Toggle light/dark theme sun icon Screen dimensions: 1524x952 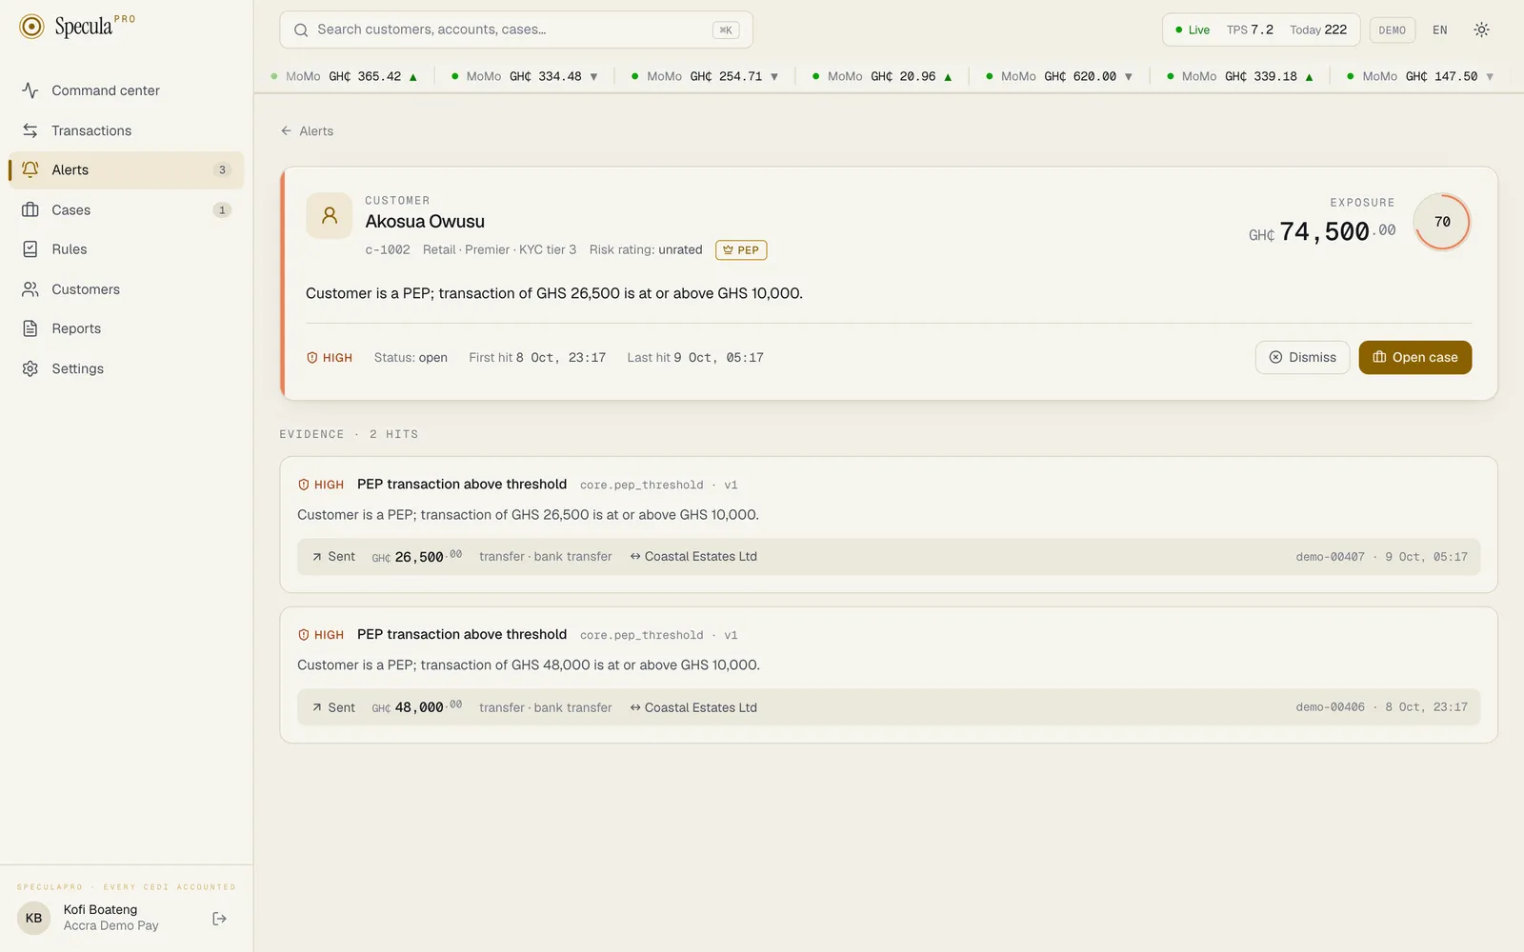tap(1481, 30)
